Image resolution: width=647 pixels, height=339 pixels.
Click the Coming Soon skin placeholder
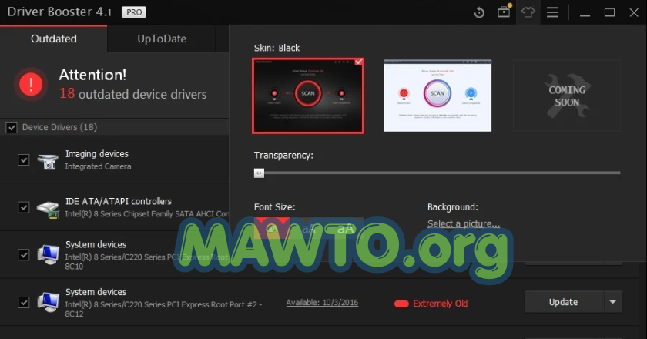(567, 96)
